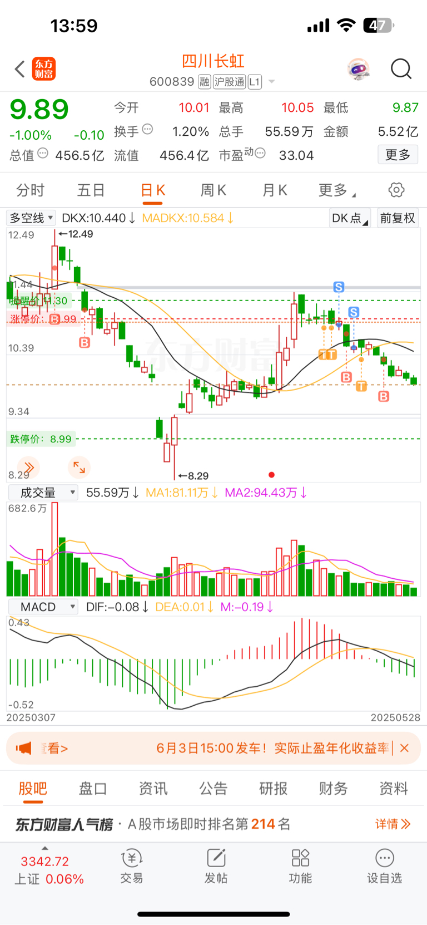Tap the top blue S signal marker
Screen dimensions: 427x925
[x=339, y=287]
